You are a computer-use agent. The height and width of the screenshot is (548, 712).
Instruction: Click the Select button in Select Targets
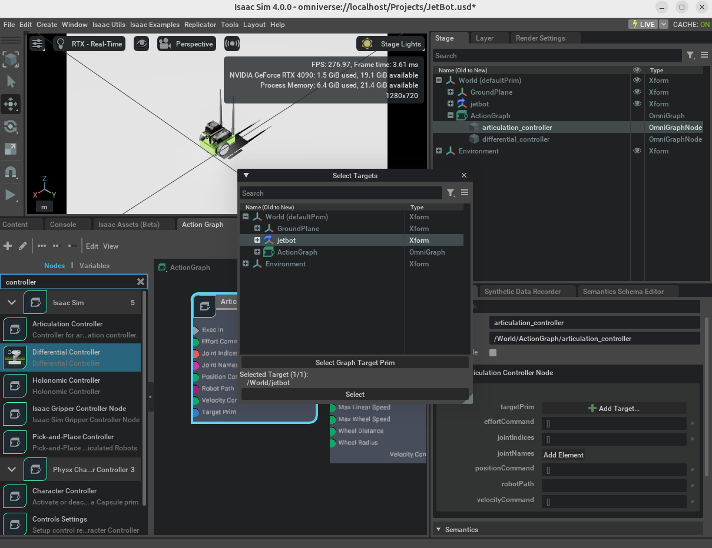(x=355, y=395)
